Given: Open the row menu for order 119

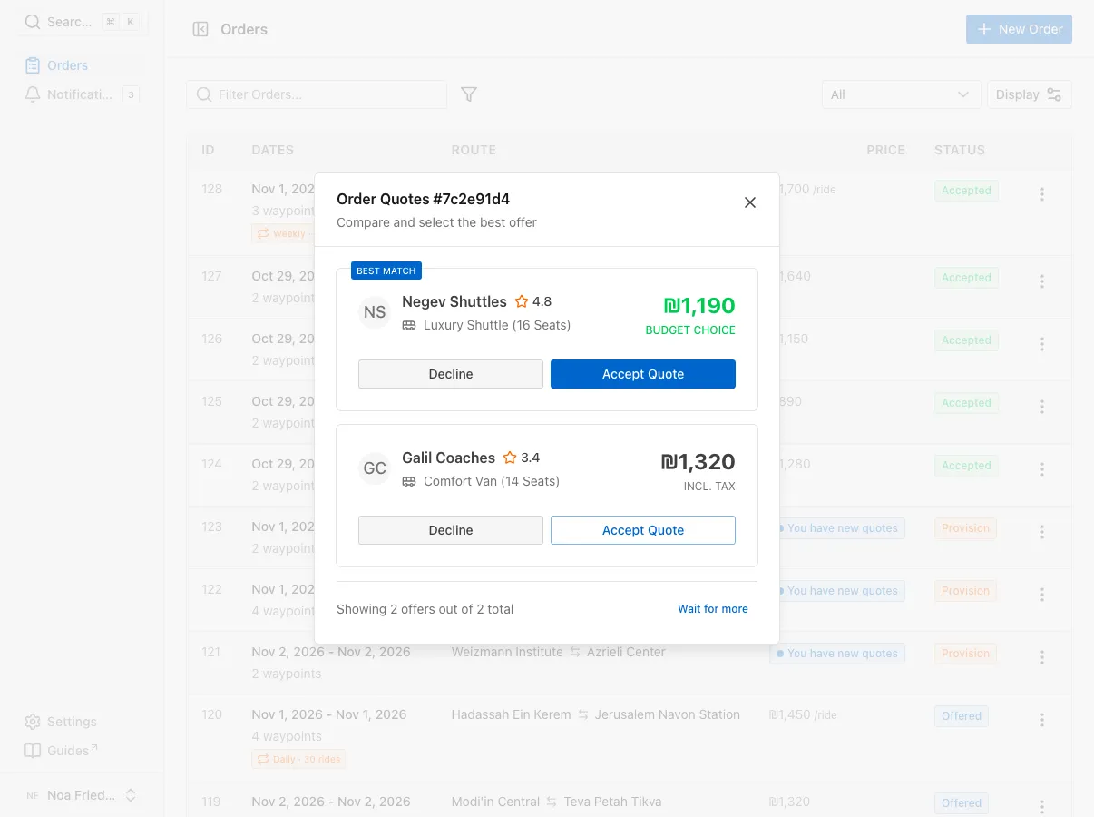Looking at the screenshot, I should pos(1042,807).
